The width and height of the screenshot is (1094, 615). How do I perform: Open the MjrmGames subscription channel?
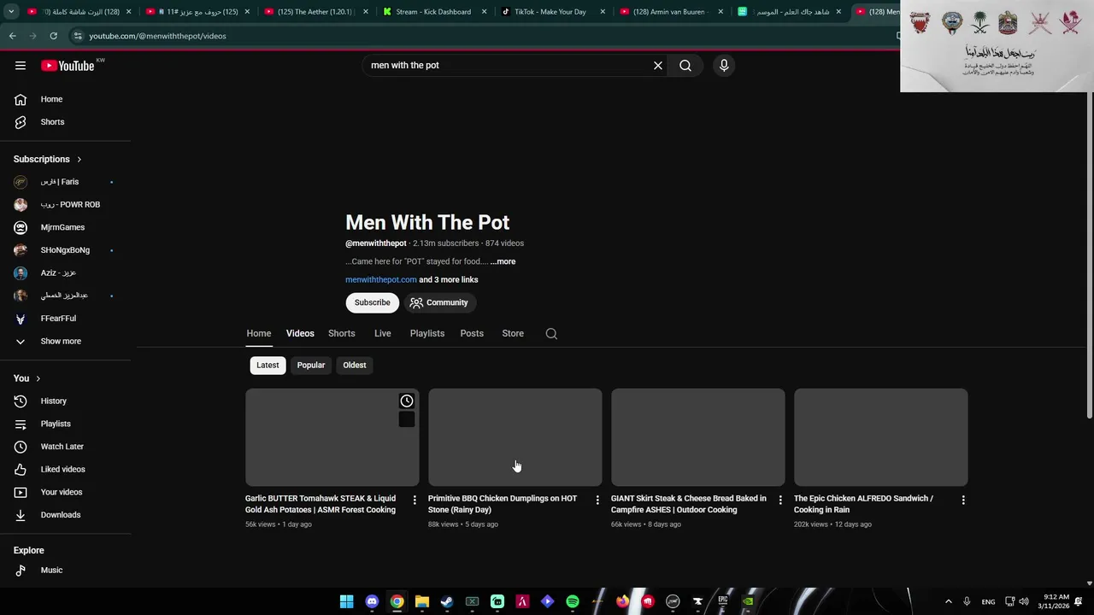click(x=65, y=227)
